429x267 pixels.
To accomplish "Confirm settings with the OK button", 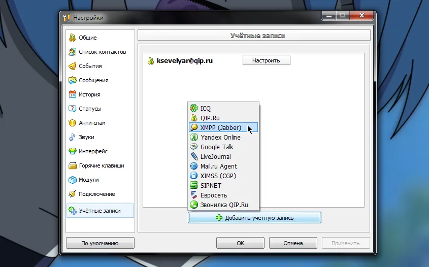I will (x=240, y=243).
